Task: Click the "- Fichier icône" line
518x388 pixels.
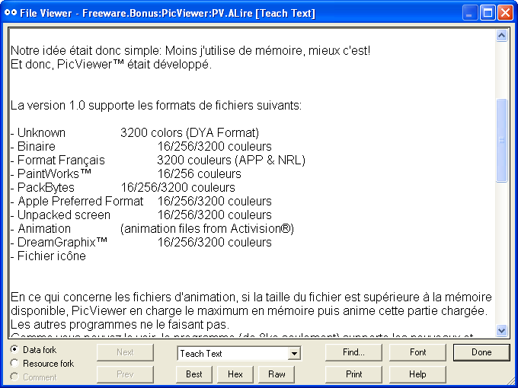Action: [x=48, y=256]
